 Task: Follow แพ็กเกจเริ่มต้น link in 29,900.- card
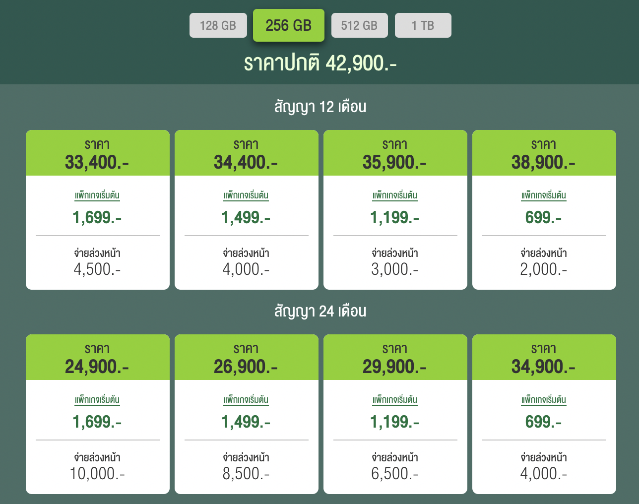395,400
